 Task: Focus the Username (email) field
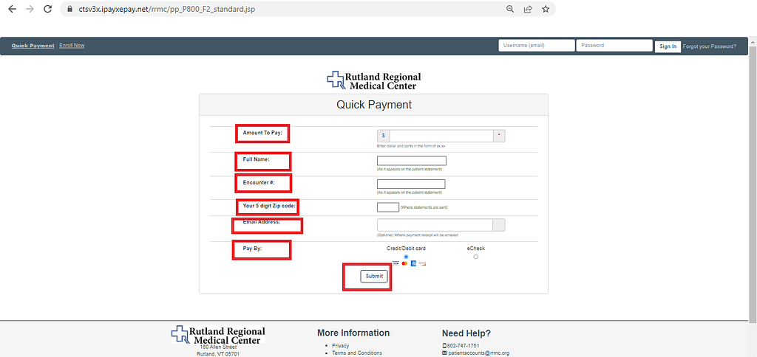pos(537,46)
